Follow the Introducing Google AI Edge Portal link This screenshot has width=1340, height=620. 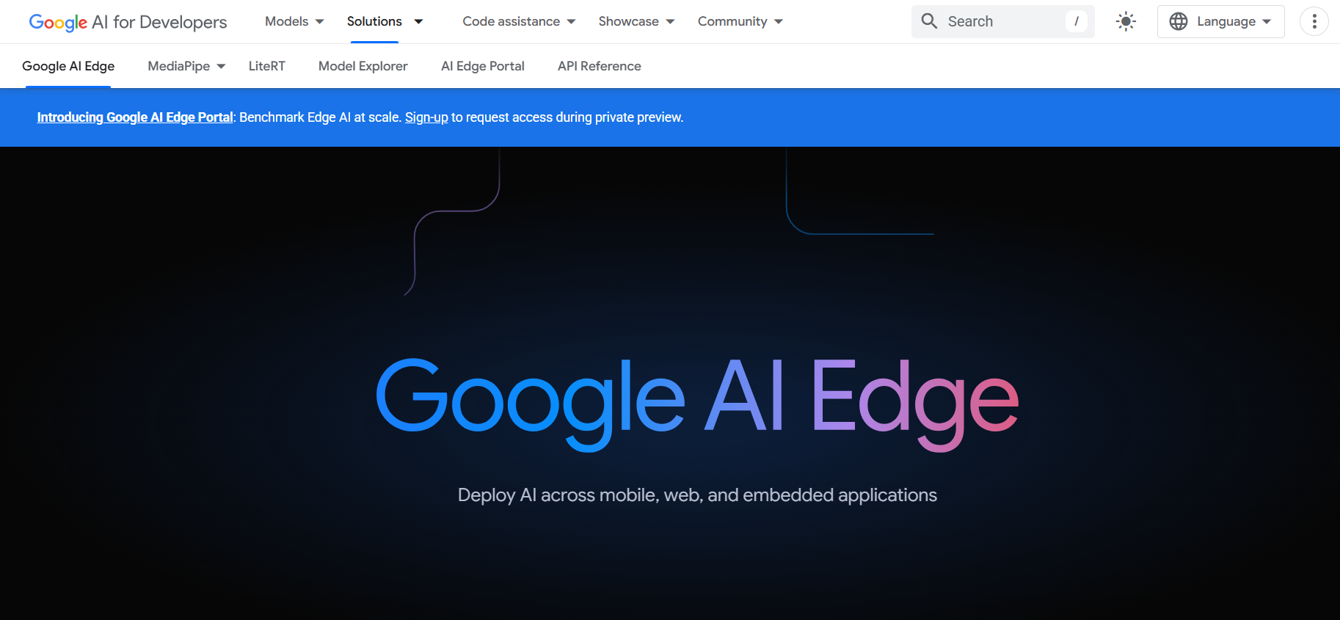click(x=135, y=117)
